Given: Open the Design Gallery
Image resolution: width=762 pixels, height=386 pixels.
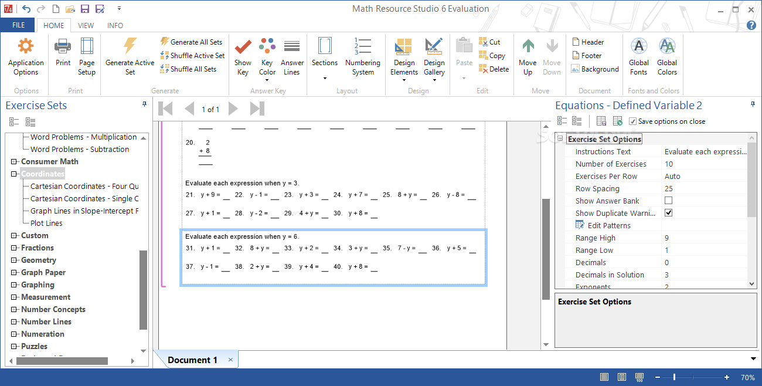Looking at the screenshot, I should [x=434, y=59].
